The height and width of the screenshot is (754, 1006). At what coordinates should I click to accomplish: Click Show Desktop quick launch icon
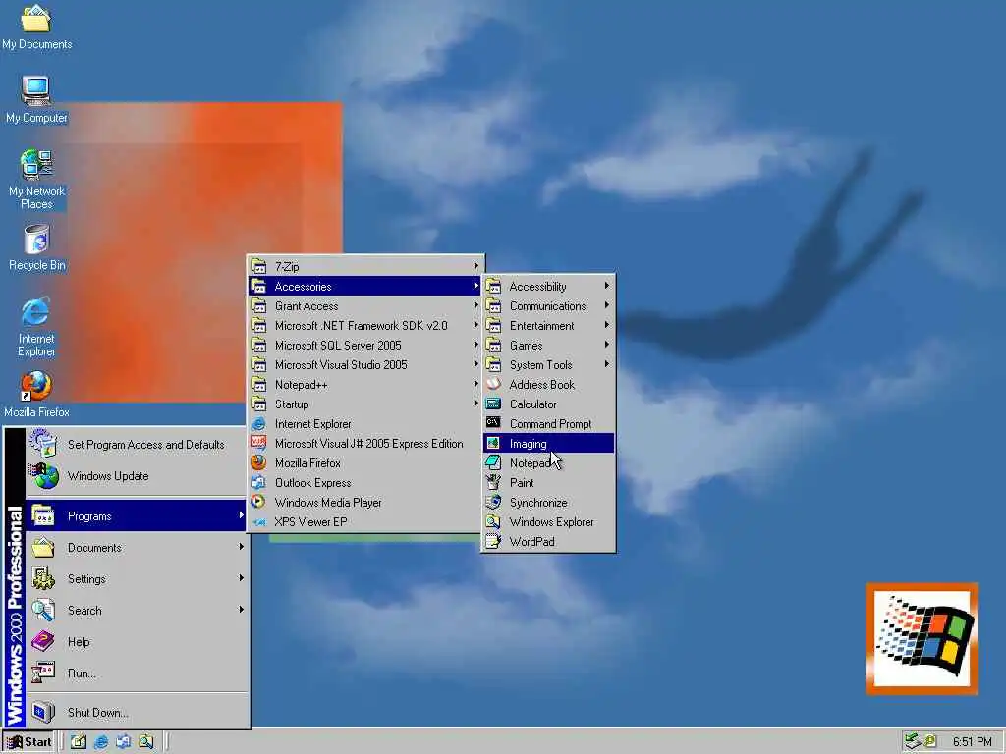79,742
